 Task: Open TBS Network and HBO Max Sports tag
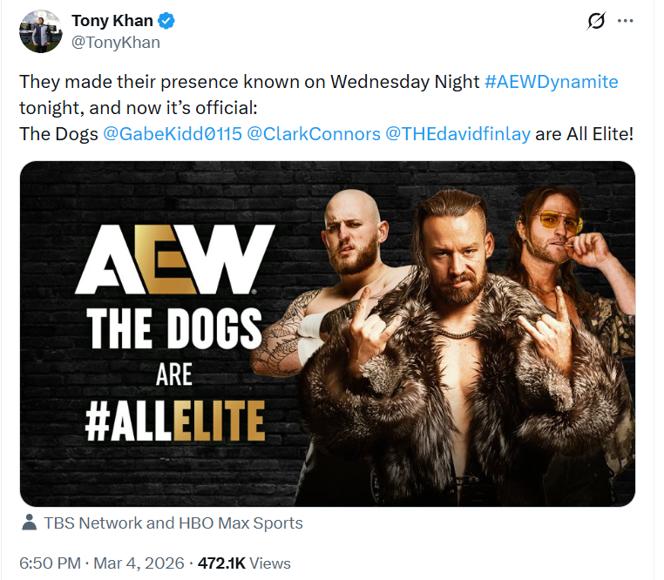[x=174, y=523]
